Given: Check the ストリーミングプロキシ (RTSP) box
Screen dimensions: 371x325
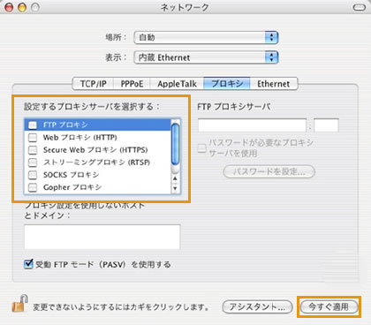Looking at the screenshot, I should [x=33, y=162].
